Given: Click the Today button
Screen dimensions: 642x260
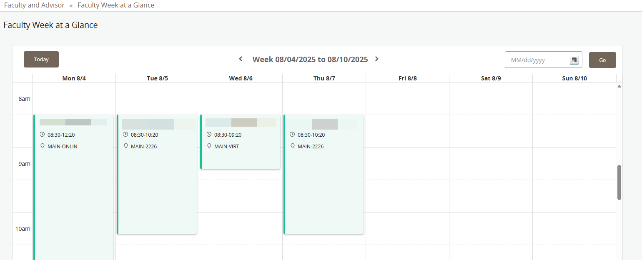Looking at the screenshot, I should (x=41, y=59).
